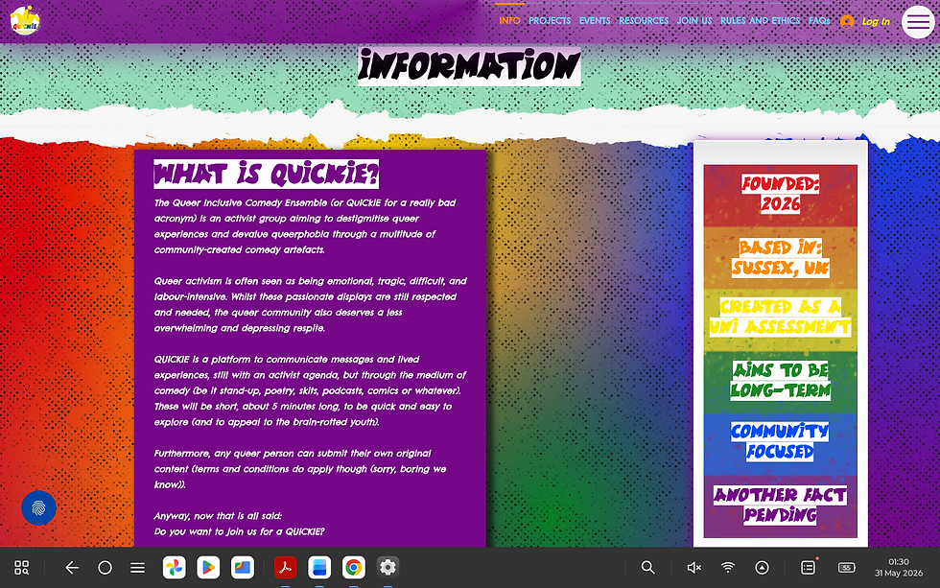
Task: Open the JOIN US nav item
Action: tap(694, 20)
